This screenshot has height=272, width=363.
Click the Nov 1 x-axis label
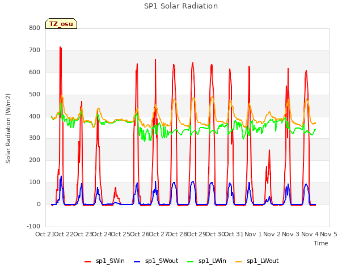(x=253, y=234)
